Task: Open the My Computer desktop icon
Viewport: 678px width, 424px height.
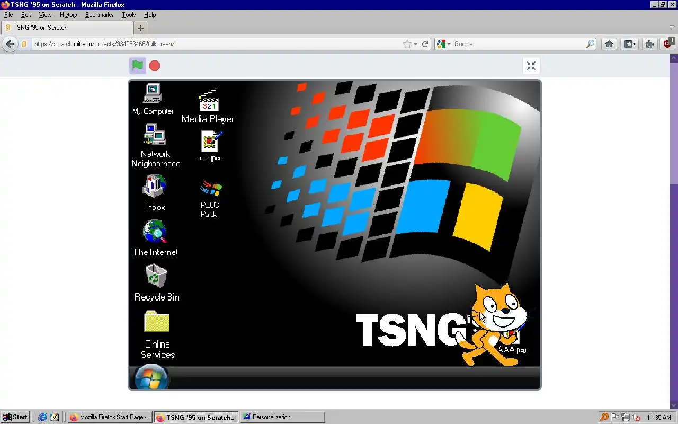Action: (x=153, y=99)
